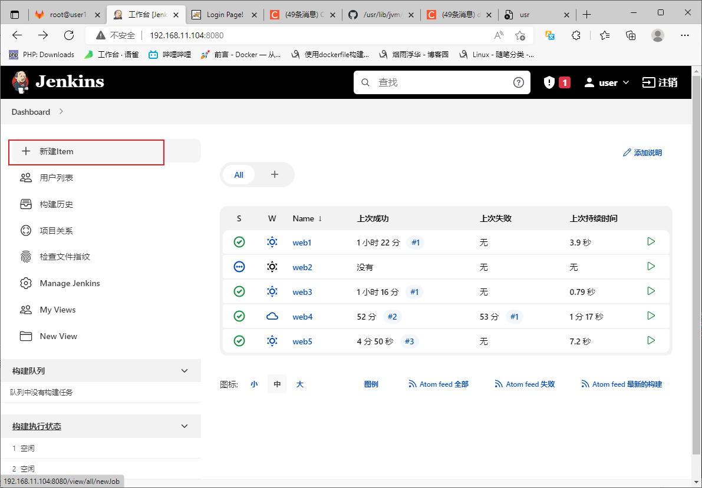Open 构建历史 in the sidebar
Image resolution: width=702 pixels, height=488 pixels.
point(56,204)
